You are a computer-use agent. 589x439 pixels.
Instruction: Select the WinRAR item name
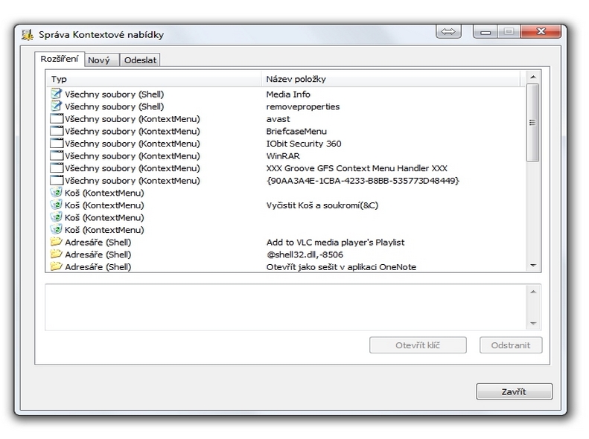283,156
